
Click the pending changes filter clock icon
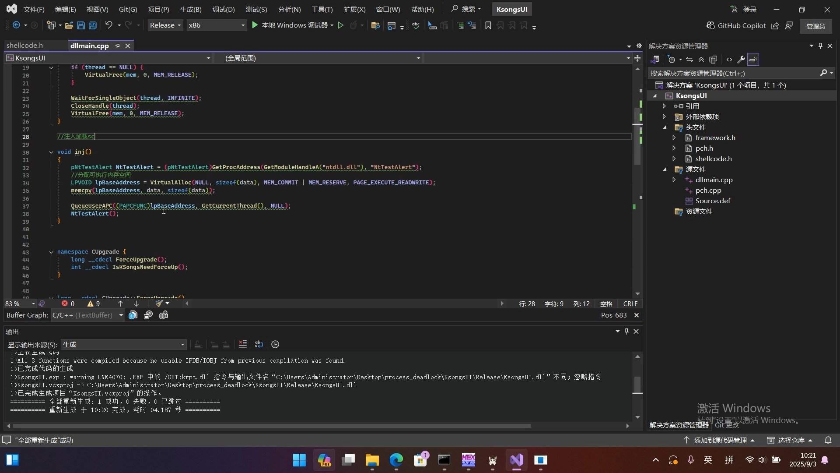tap(672, 60)
